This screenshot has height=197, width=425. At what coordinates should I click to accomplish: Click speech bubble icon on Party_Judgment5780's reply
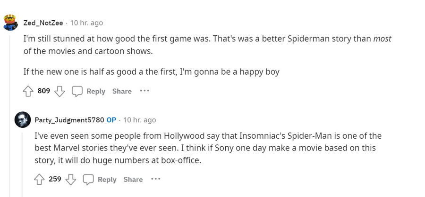pos(88,179)
